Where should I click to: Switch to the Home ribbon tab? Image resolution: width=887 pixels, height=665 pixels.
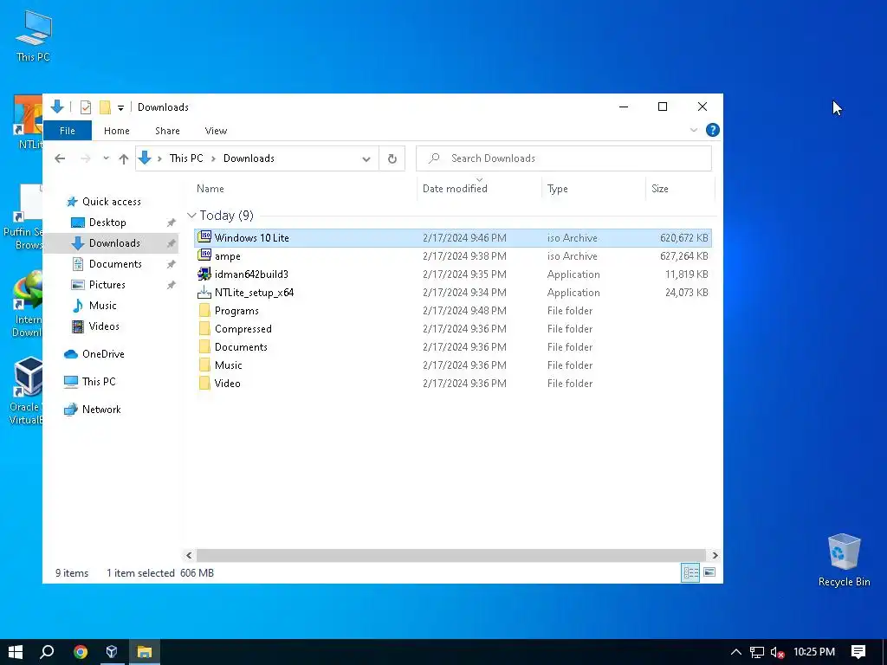(117, 131)
